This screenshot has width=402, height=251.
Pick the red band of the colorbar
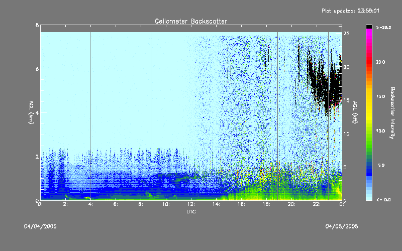point(369,63)
